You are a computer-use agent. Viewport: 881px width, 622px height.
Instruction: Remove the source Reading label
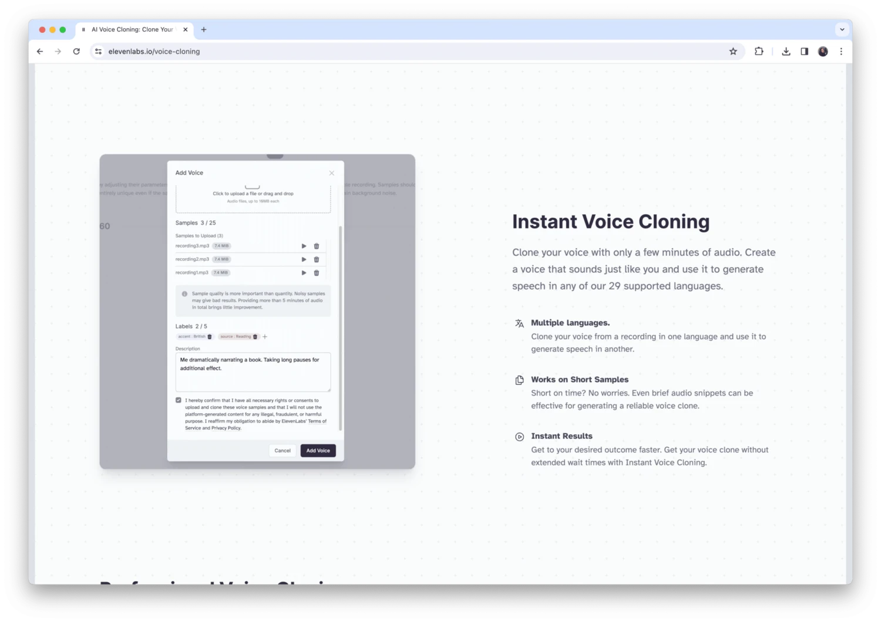point(255,337)
